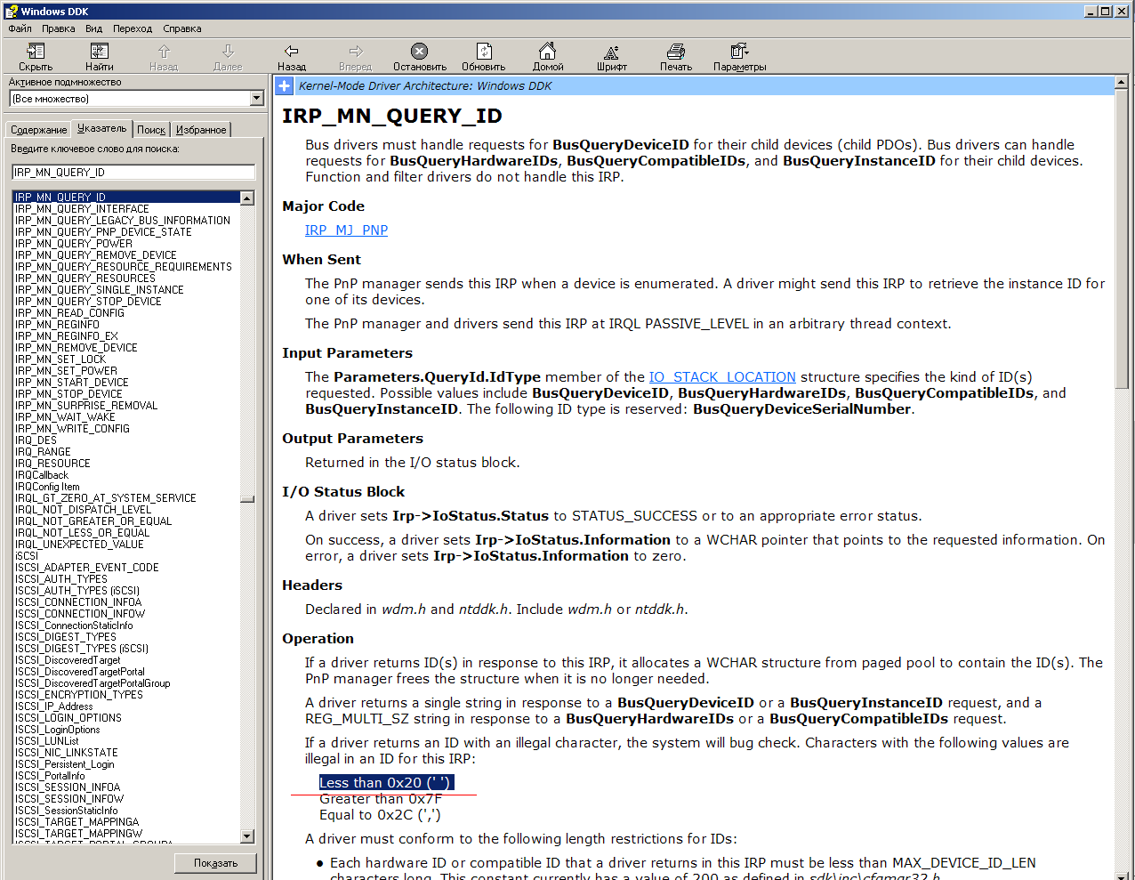The width and height of the screenshot is (1135, 880).
Task: Select ISCSI_LOGIN_OPTIONS index entry
Action: pos(68,718)
